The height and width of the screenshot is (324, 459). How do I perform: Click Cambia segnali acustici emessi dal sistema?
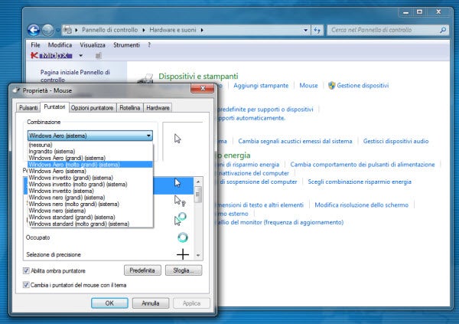(x=295, y=141)
